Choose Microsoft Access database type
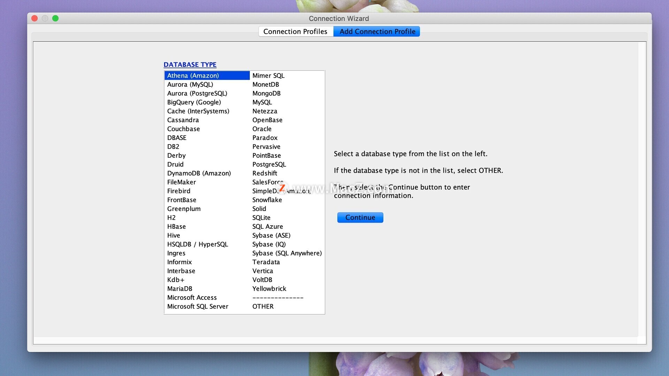This screenshot has width=669, height=376. click(x=207, y=298)
